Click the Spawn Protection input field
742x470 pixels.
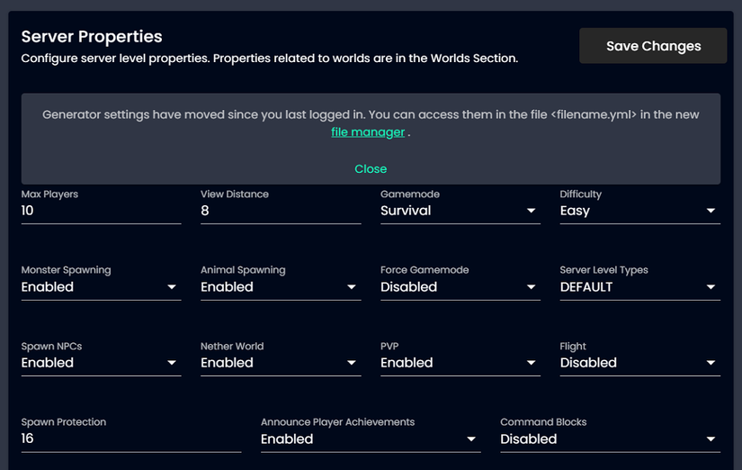pyautogui.click(x=130, y=439)
